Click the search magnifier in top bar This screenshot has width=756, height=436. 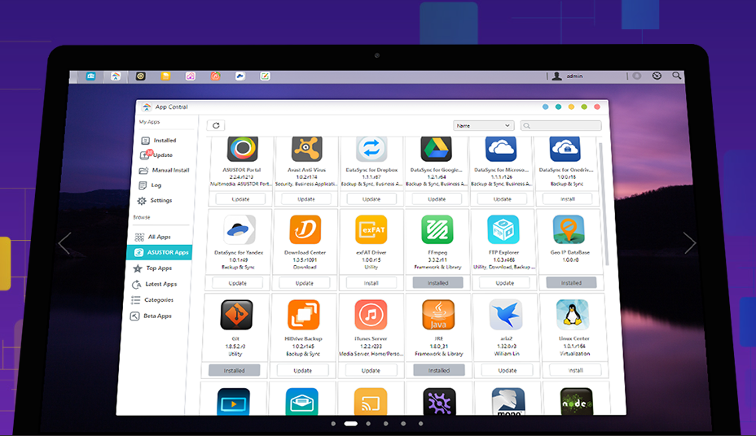(676, 76)
